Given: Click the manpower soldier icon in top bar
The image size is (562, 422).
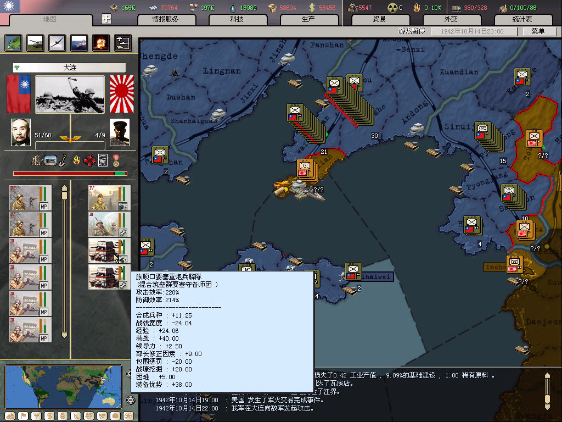Looking at the screenshot, I should tap(353, 8).
